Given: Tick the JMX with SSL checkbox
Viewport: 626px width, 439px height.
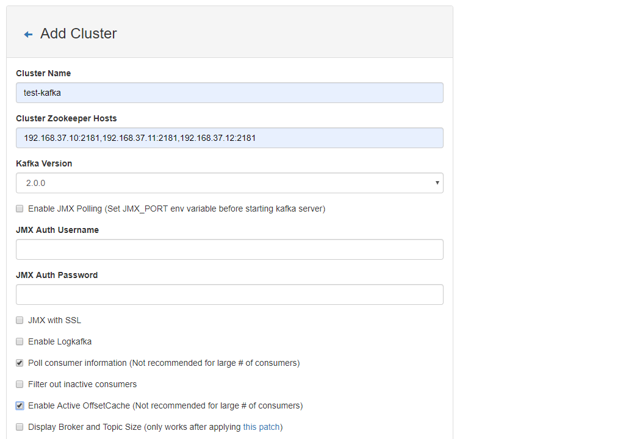Looking at the screenshot, I should [20, 320].
